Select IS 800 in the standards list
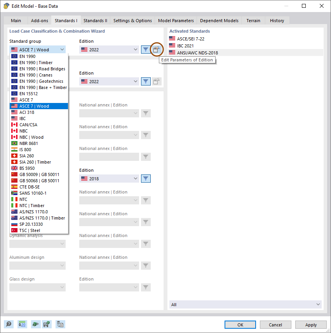This screenshot has width=331, height=333. pyautogui.click(x=39, y=149)
